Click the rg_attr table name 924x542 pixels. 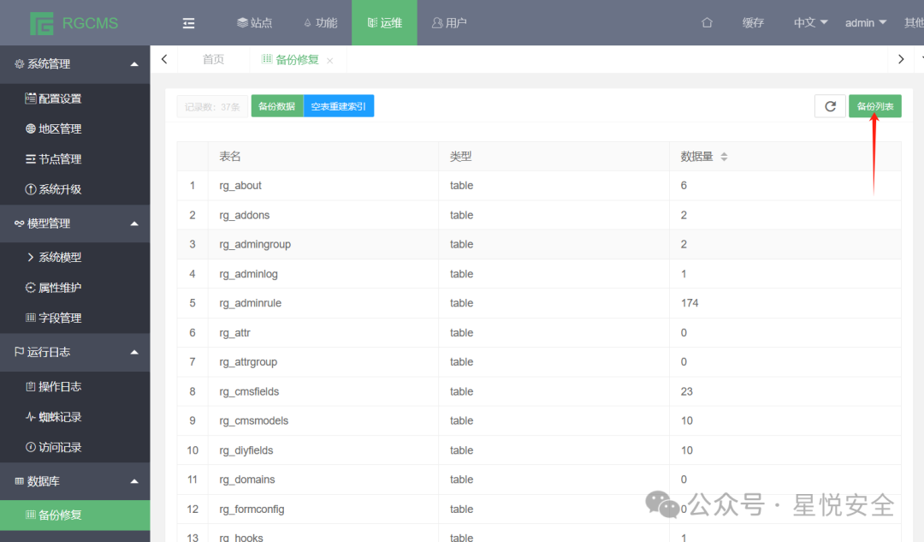235,332
